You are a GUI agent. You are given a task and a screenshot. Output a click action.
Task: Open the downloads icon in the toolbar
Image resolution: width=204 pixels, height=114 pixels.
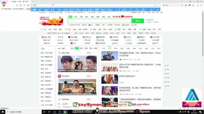click(198, 5)
